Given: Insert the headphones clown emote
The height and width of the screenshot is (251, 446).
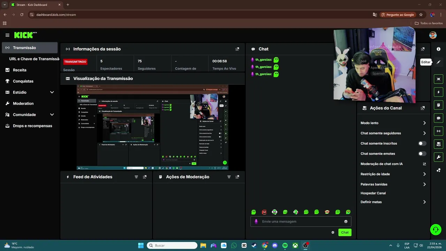Looking at the screenshot, I should click(275, 212).
